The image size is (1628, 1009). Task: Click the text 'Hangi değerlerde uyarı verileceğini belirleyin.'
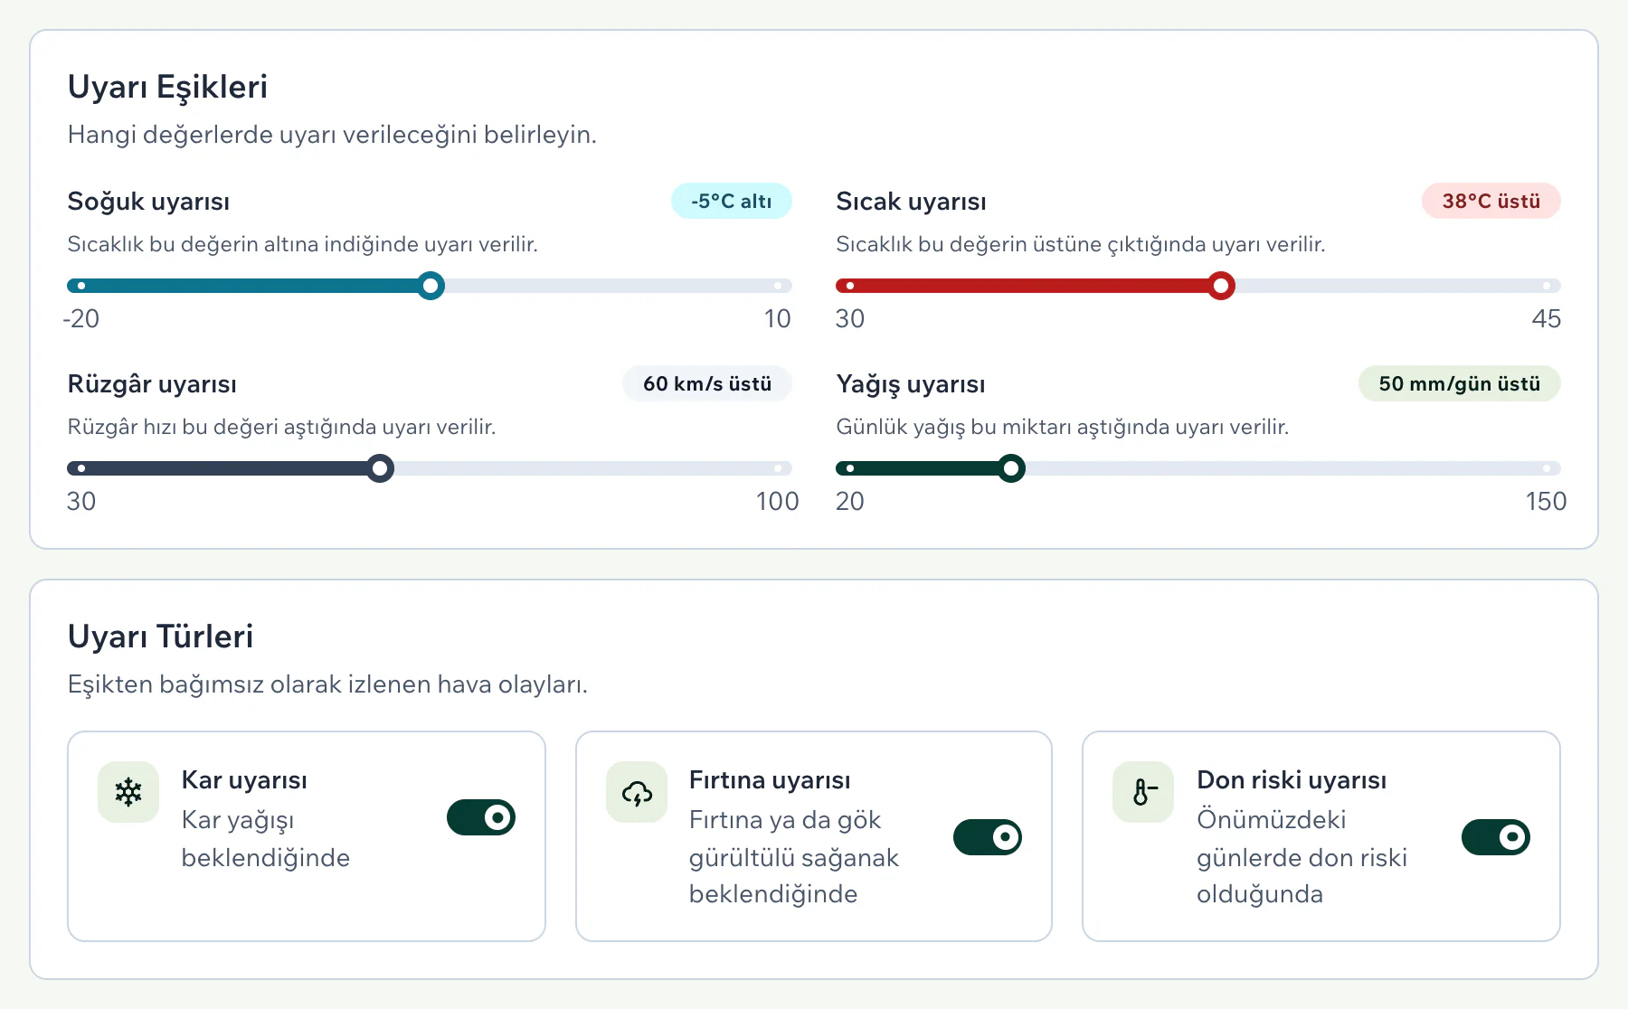pos(332,135)
